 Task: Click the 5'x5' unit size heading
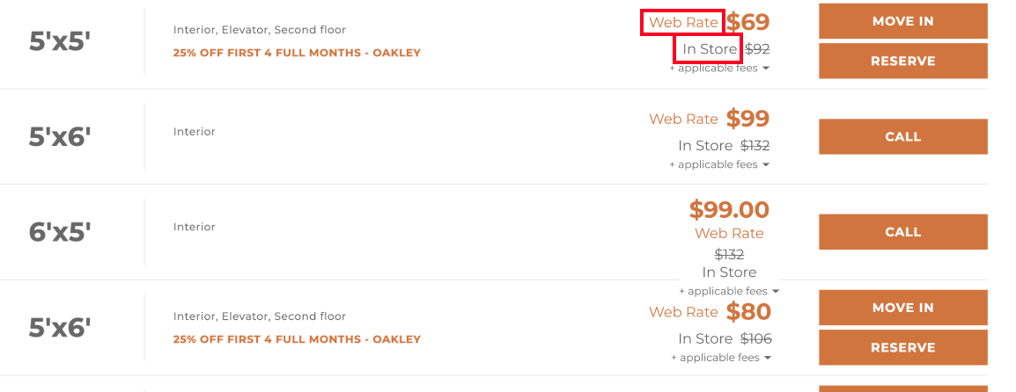pyautogui.click(x=60, y=41)
